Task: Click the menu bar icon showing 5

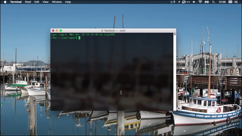Action: [x=172, y=2]
